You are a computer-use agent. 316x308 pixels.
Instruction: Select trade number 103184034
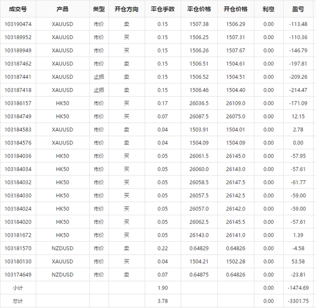click(x=18, y=169)
